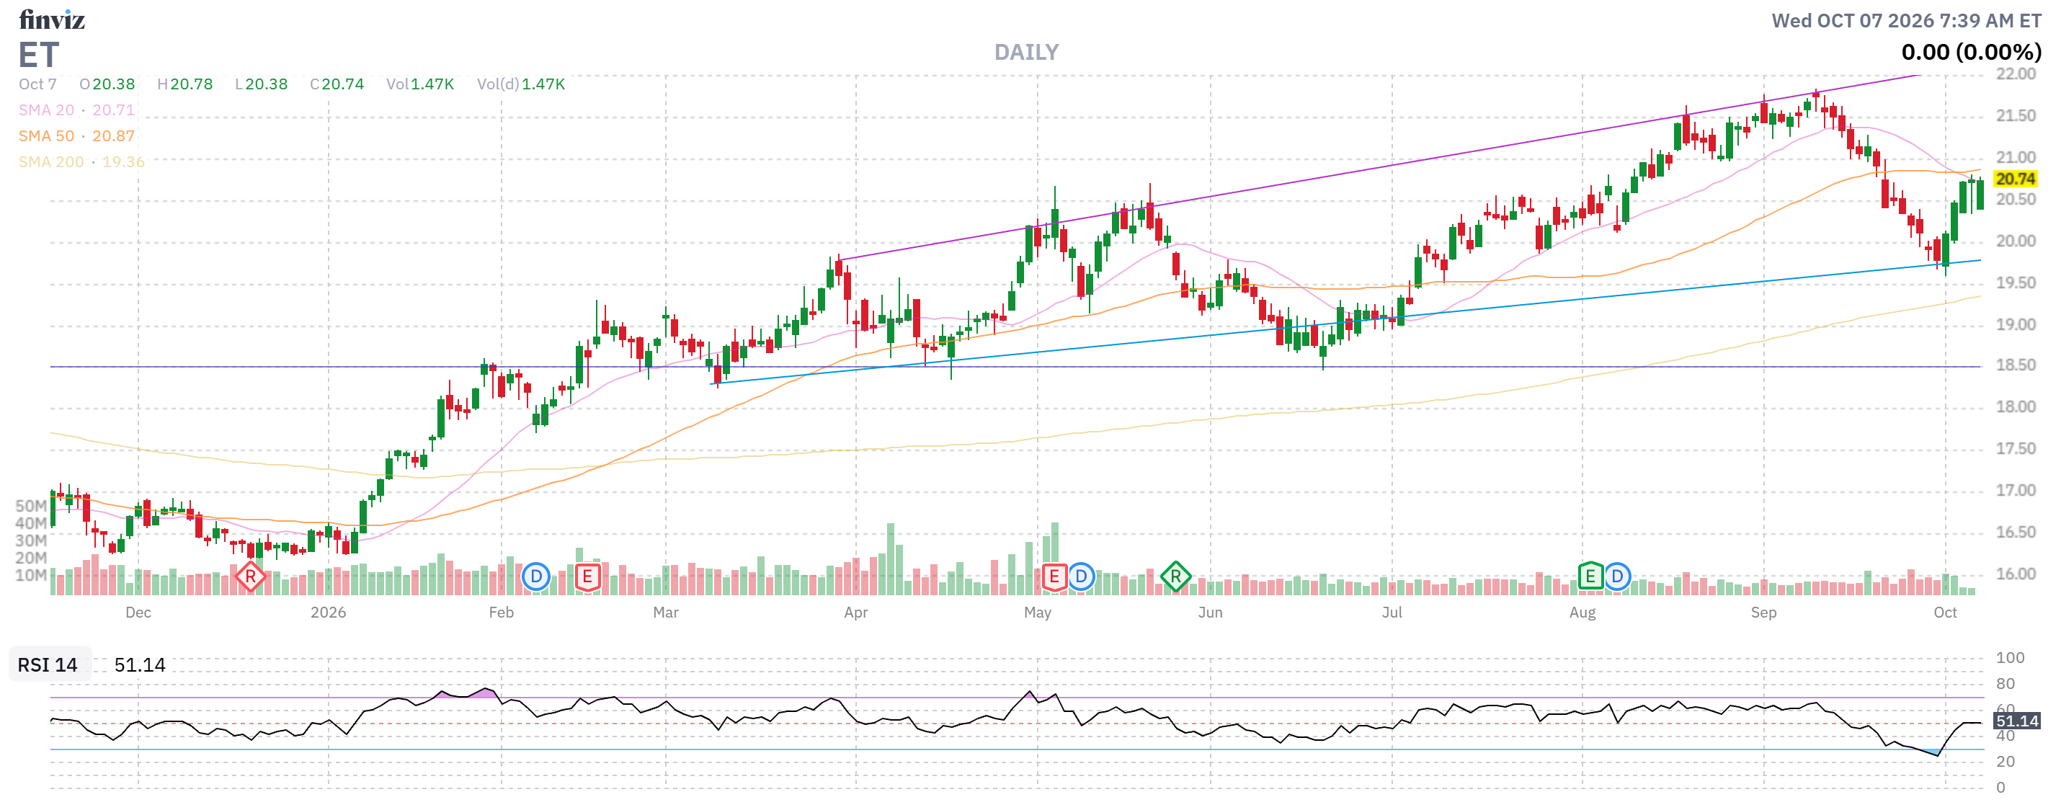Image resolution: width=2061 pixels, height=810 pixels.
Task: Click the highlighted 20.74 price tag
Action: (2015, 179)
